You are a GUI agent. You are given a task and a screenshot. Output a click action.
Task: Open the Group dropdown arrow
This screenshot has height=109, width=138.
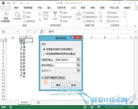coord(119,13)
